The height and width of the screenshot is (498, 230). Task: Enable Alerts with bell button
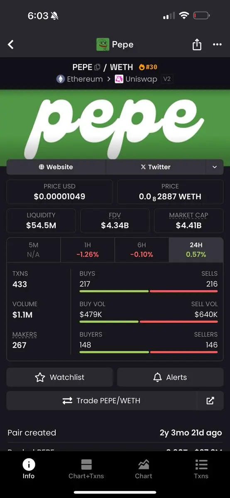pos(170,377)
